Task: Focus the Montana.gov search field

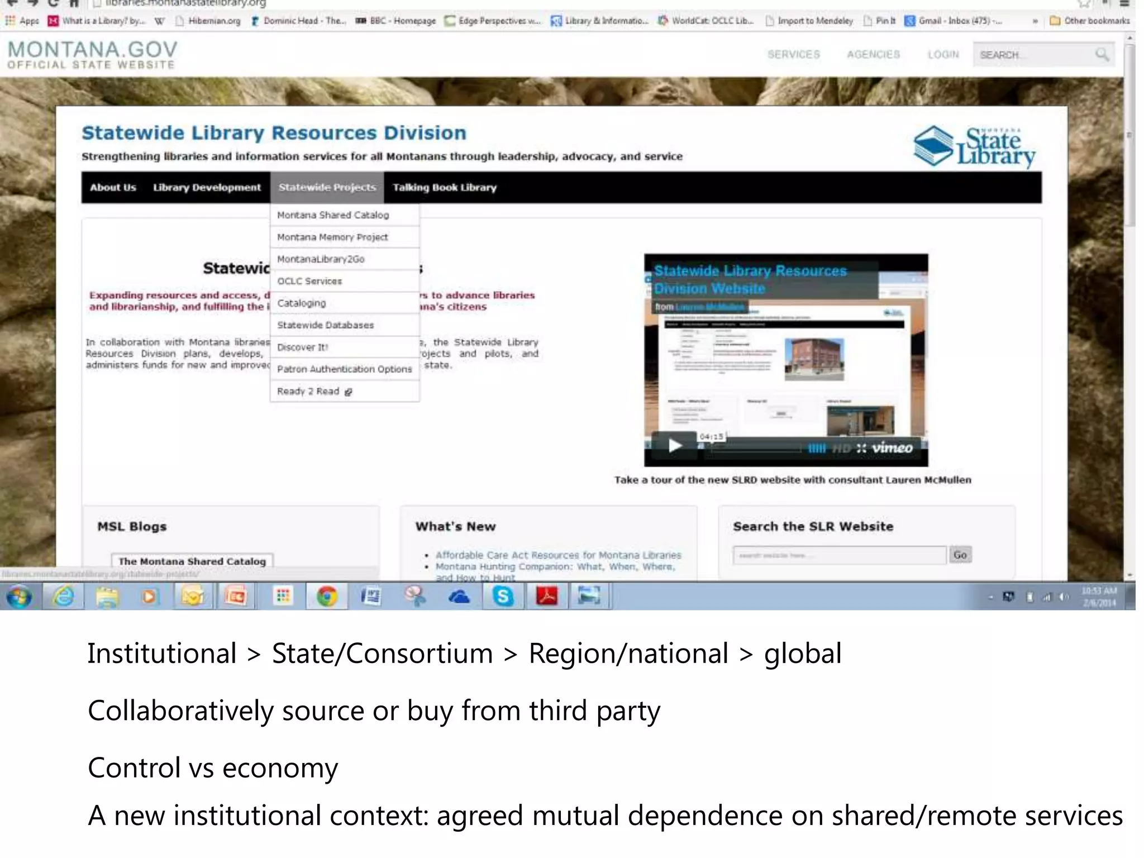Action: click(x=1032, y=55)
